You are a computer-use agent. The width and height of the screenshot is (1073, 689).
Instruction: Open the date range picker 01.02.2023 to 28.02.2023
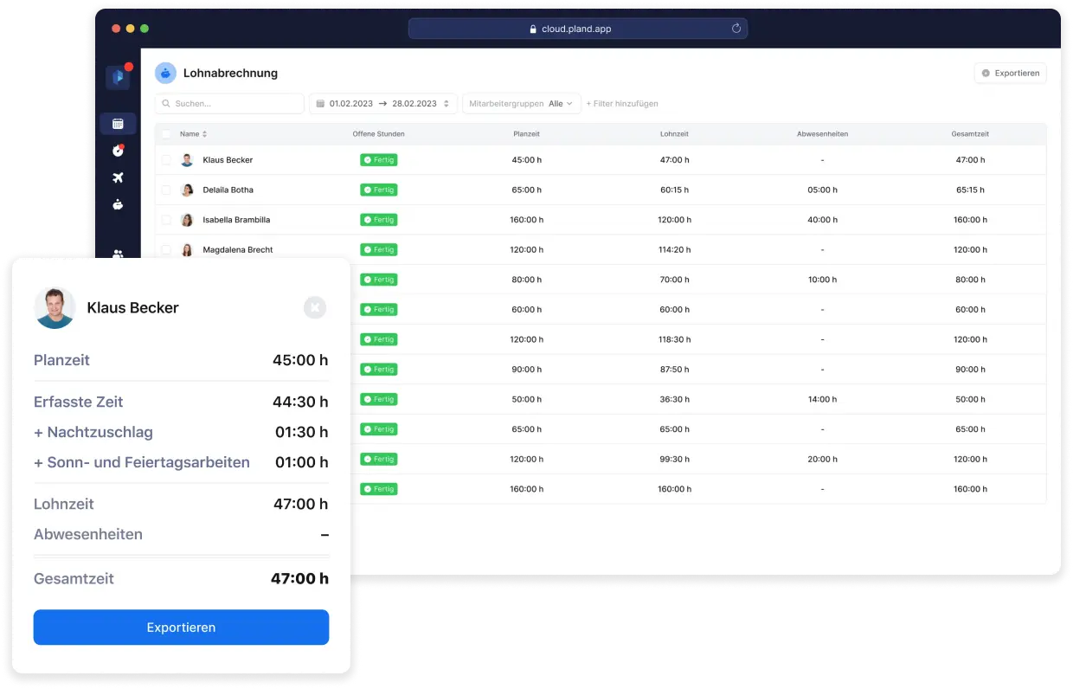(x=383, y=104)
